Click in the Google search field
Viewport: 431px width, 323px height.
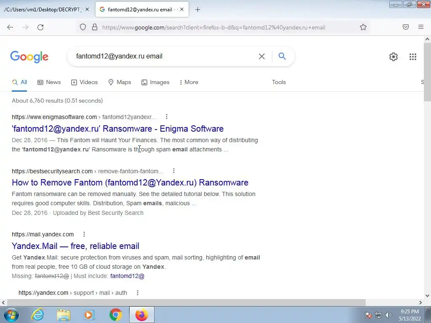[x=165, y=56]
